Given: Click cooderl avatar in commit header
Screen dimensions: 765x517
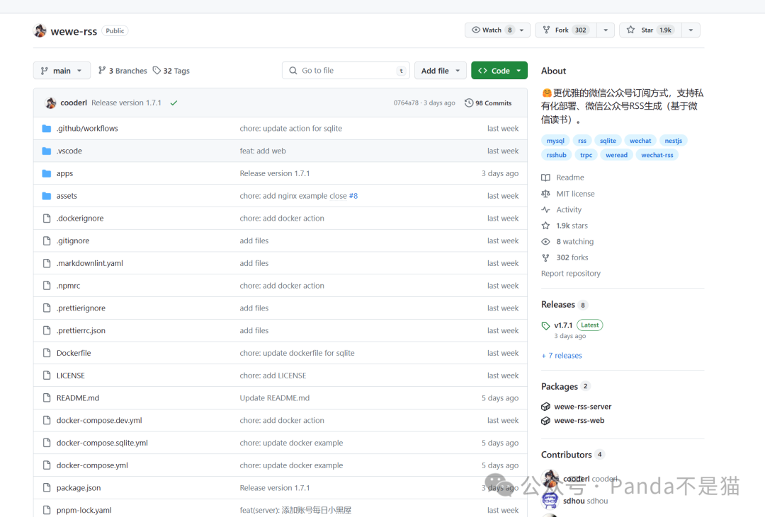Looking at the screenshot, I should (x=51, y=103).
